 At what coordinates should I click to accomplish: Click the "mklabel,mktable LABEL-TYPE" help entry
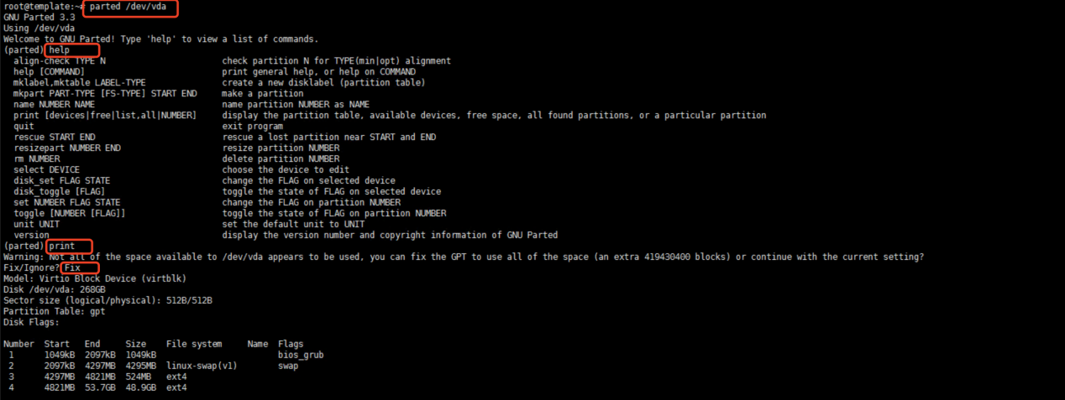80,83
